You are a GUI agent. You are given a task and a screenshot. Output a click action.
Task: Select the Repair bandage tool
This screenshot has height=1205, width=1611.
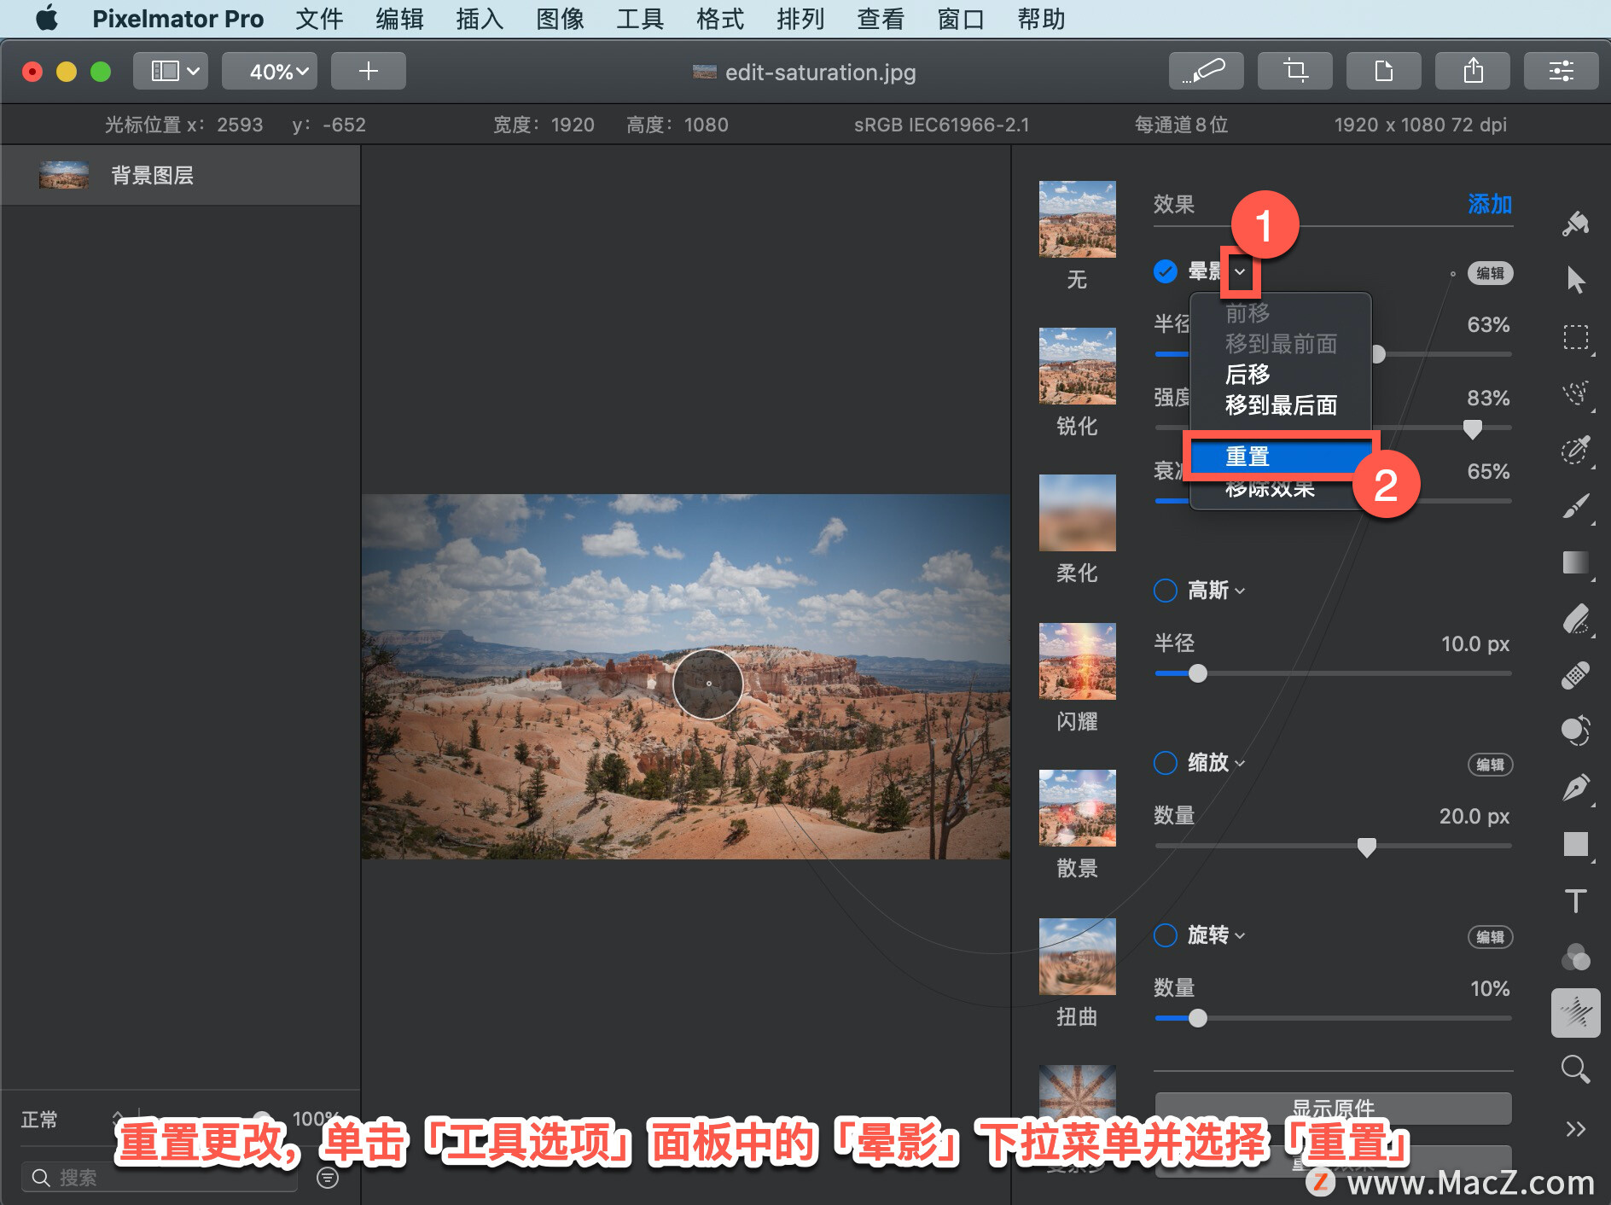1575,675
